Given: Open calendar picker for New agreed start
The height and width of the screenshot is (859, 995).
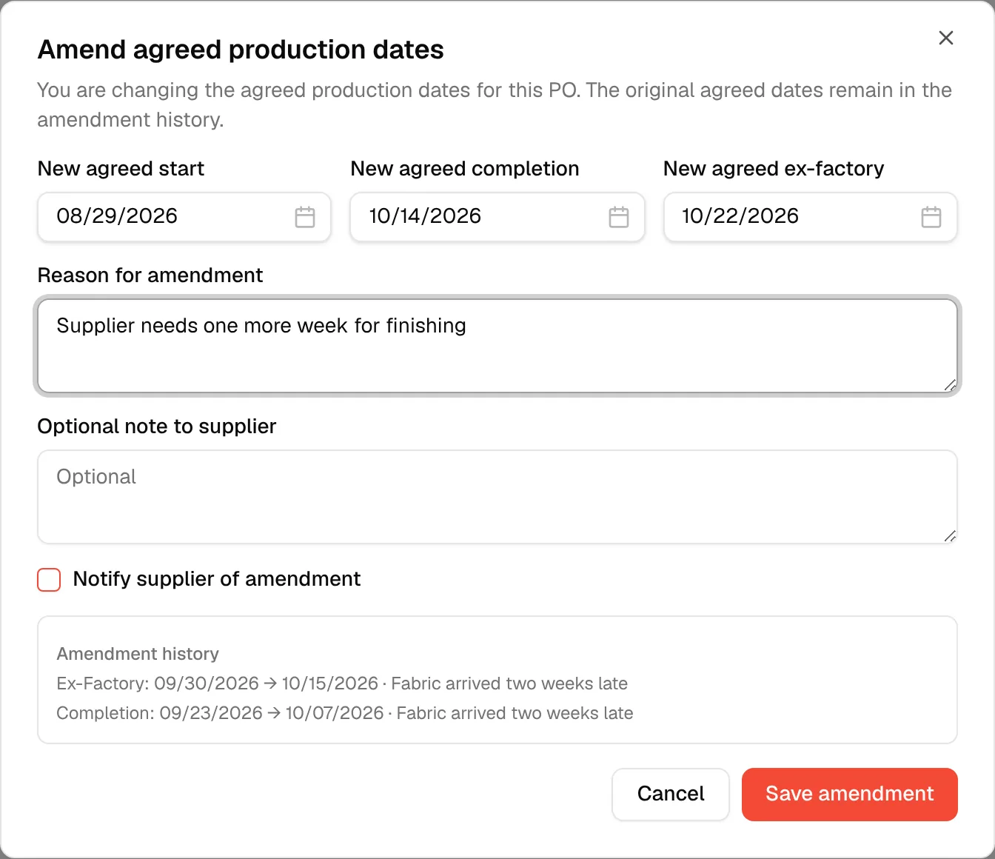Looking at the screenshot, I should (x=305, y=217).
